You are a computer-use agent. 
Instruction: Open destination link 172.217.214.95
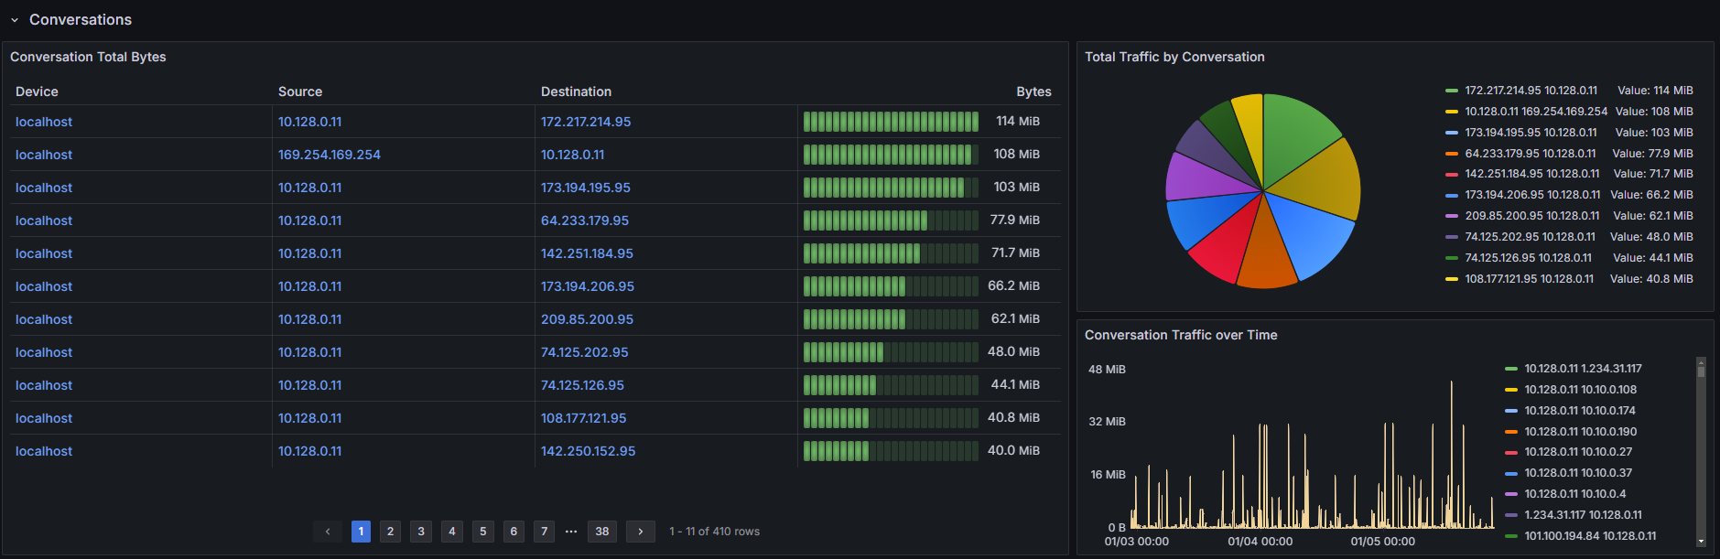coord(586,122)
